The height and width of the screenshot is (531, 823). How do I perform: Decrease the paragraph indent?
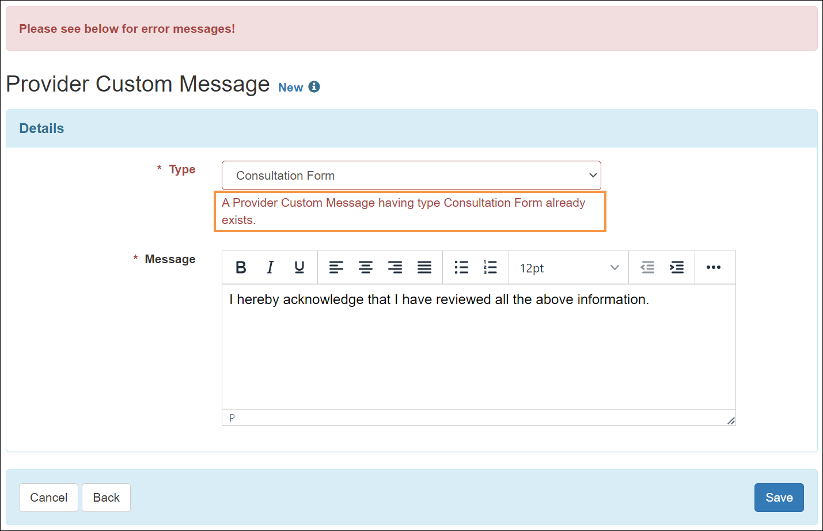pos(647,267)
